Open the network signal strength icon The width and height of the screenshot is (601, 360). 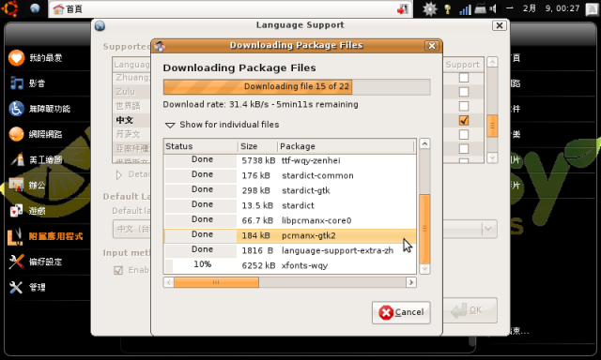(465, 9)
